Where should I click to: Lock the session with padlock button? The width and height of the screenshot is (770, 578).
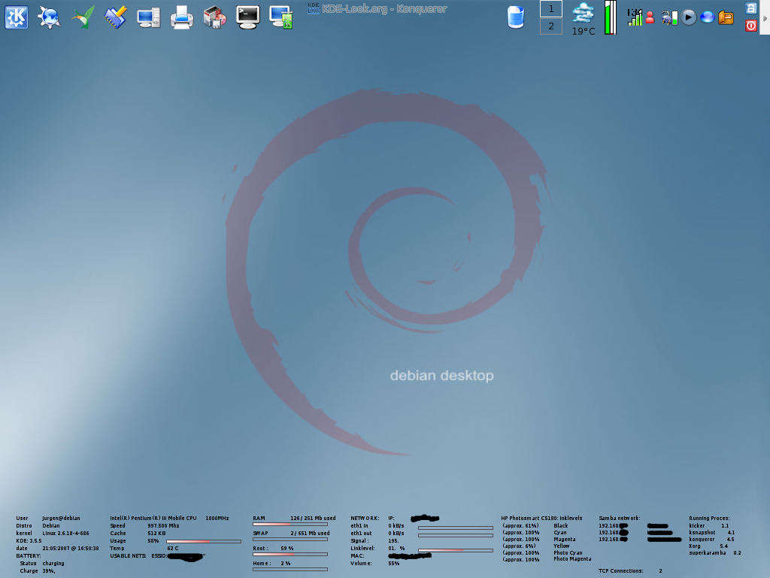coord(751,8)
